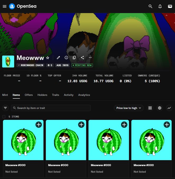
Task: Open fourth Meowww #000 watermelon image
Action: click(151, 140)
